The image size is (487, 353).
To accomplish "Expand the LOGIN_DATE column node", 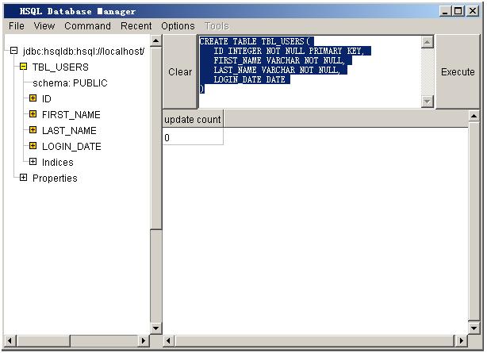I will 33,146.
